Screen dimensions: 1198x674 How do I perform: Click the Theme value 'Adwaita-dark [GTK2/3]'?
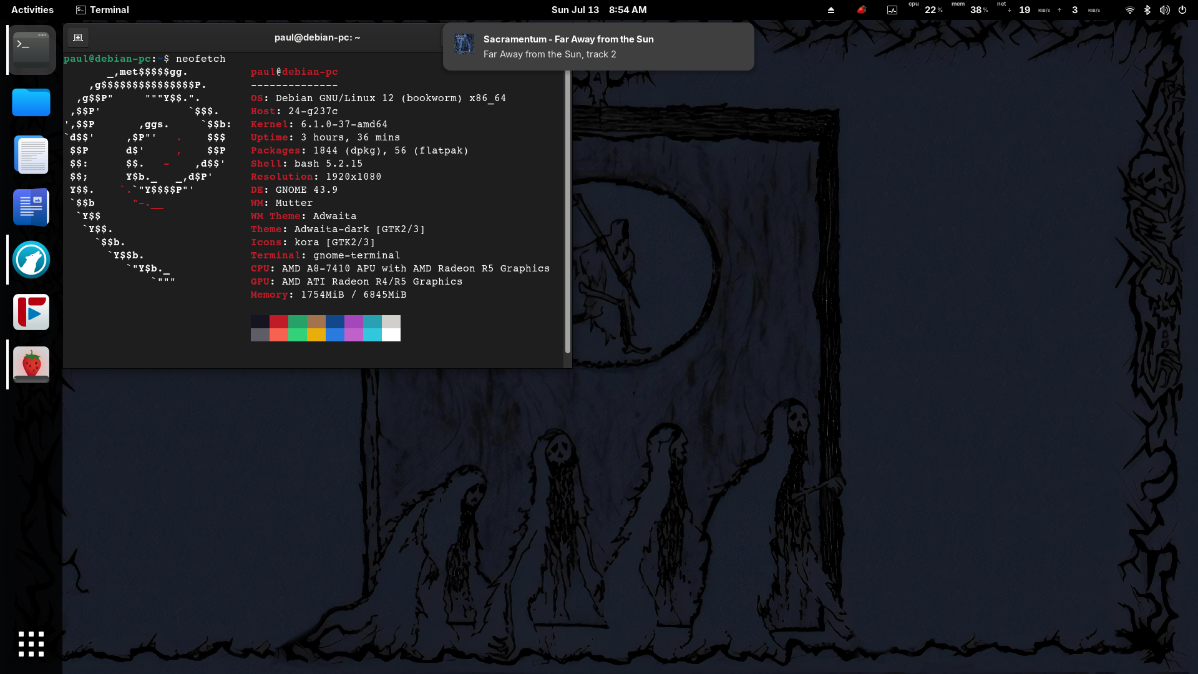[x=360, y=229]
